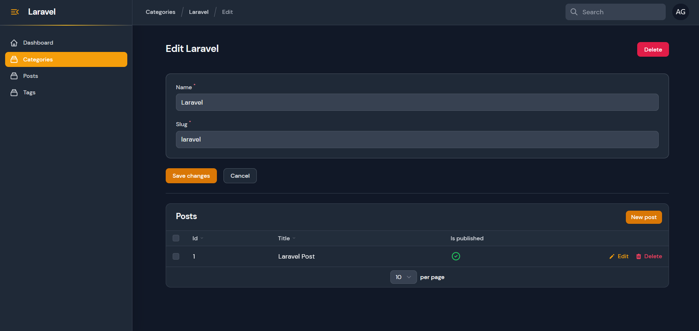Click the green published check icon
Screen dimensions: 699x331
click(x=456, y=256)
